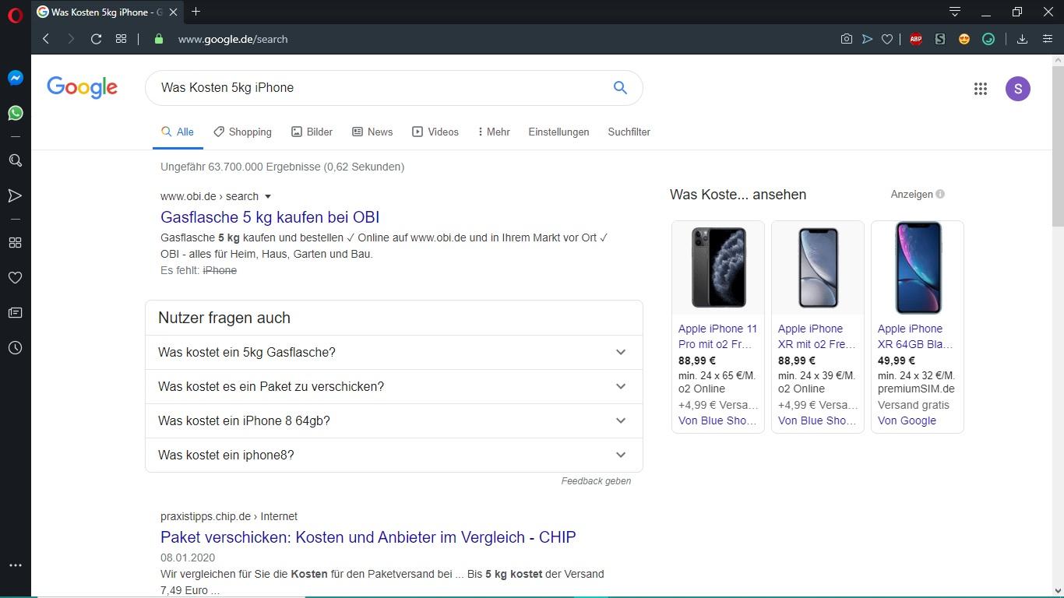This screenshot has height=598, width=1064.
Task: Open Speed Dial start page button in toolbar
Action: tap(121, 39)
